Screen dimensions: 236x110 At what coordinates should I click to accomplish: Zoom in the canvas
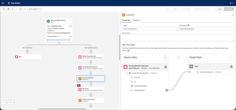[x=11, y=103]
